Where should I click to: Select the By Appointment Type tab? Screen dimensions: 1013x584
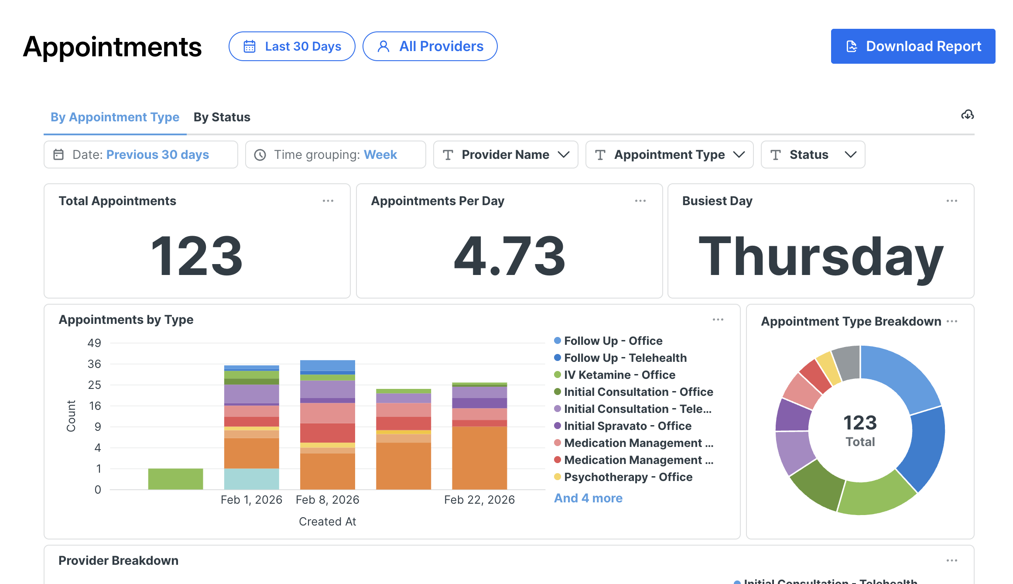click(x=115, y=117)
